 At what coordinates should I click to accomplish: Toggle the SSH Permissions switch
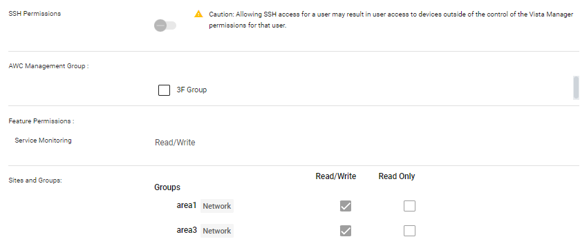(x=165, y=25)
